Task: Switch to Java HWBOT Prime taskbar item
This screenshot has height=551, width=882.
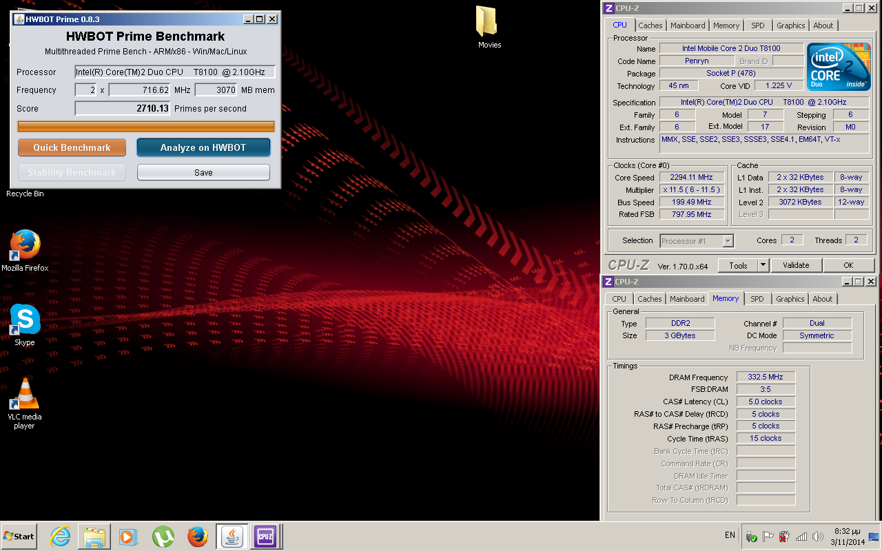Action: click(232, 536)
